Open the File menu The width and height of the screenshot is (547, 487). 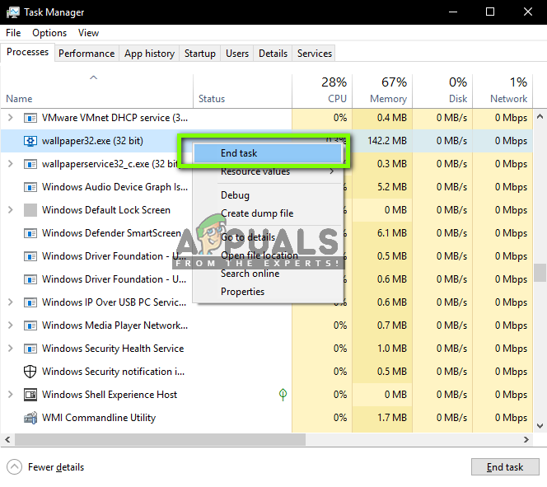13,33
